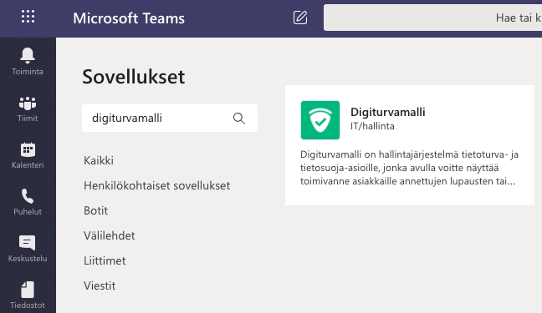Open Kalenteri calendar icon

coord(28,149)
